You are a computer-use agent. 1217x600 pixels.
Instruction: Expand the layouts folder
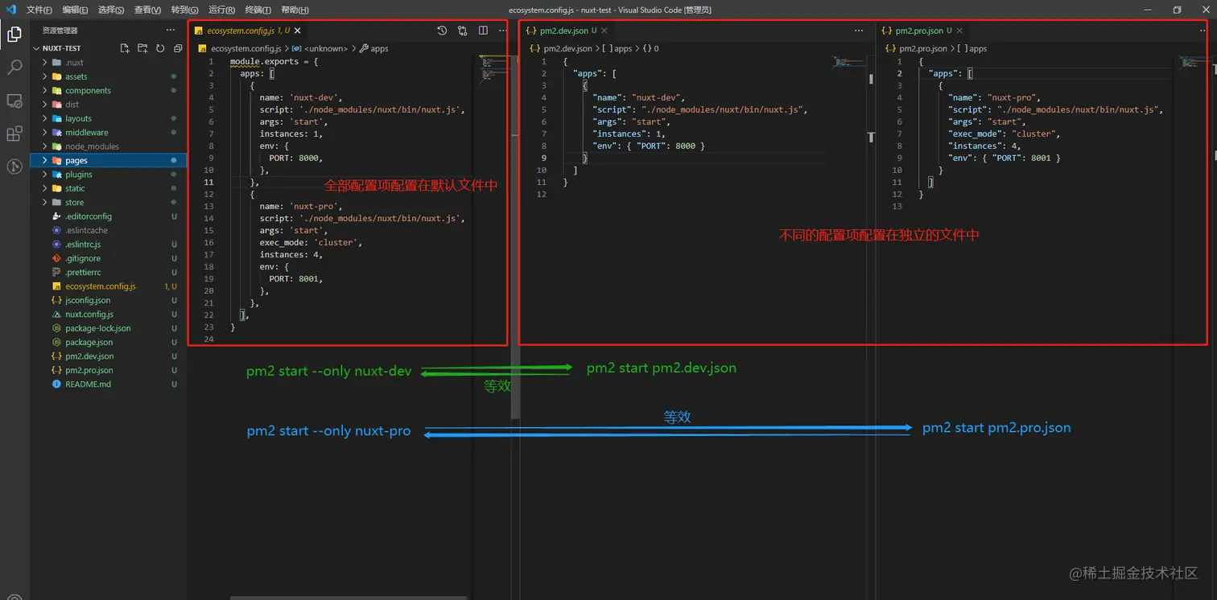45,118
